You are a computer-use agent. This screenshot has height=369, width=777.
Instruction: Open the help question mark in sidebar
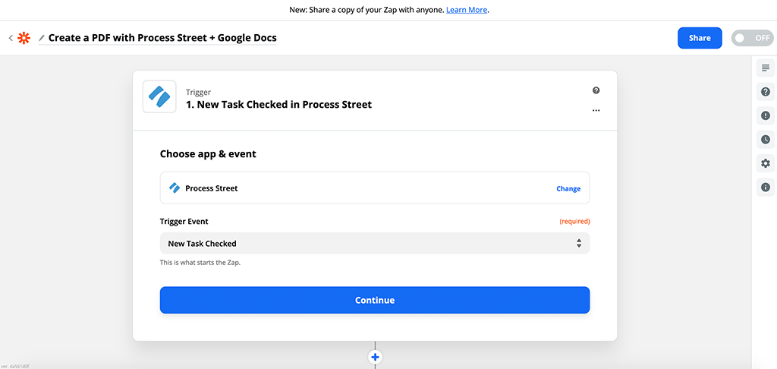point(765,92)
